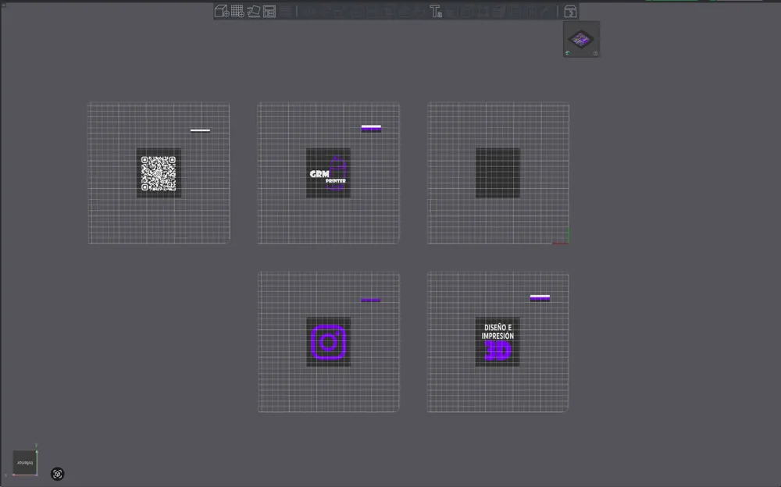Select the QR code model
The image size is (781, 487).
(159, 172)
